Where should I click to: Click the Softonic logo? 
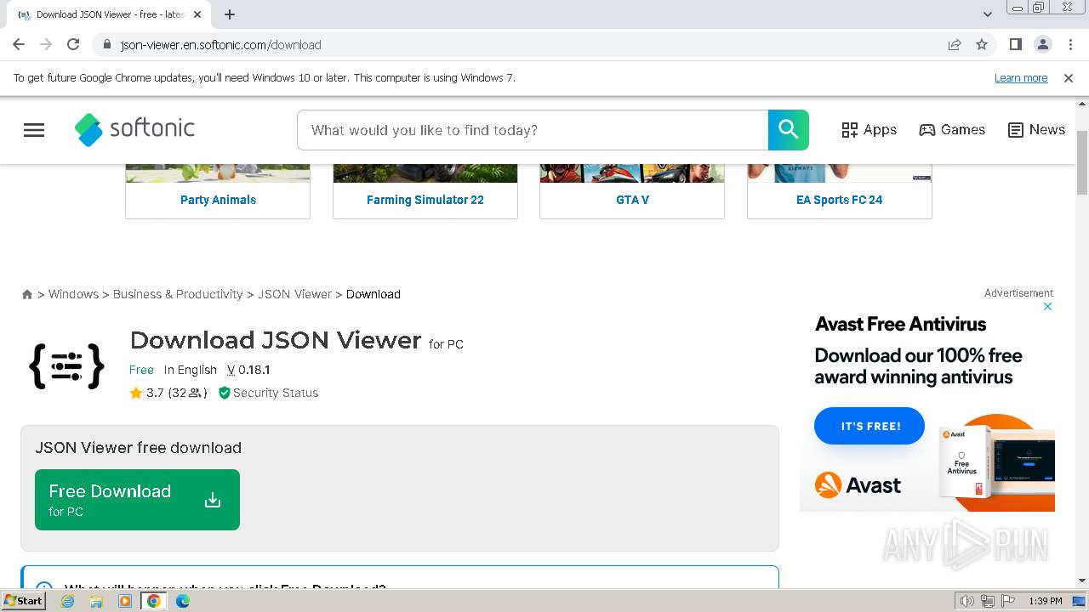(134, 129)
